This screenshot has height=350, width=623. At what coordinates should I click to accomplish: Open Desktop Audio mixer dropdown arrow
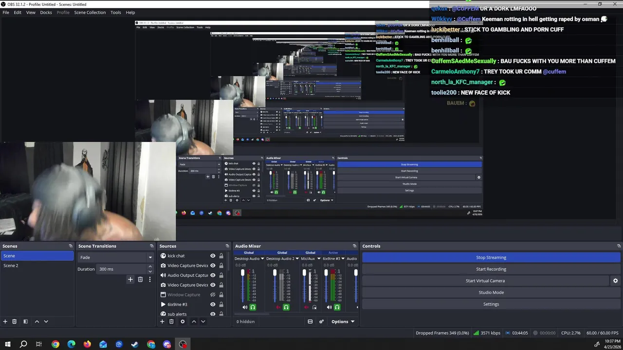tap(262, 259)
